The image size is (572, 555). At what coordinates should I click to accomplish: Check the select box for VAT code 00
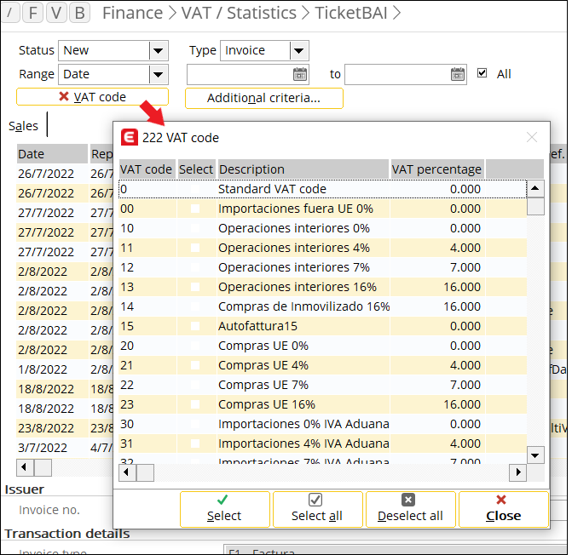coord(195,209)
